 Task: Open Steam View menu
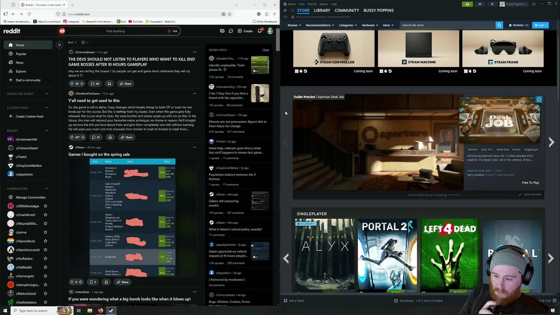[x=301, y=4]
